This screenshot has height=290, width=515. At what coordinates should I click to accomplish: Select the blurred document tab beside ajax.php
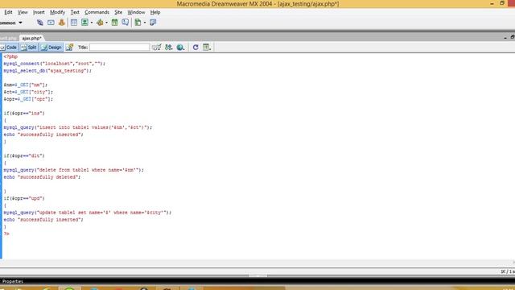click(x=9, y=38)
